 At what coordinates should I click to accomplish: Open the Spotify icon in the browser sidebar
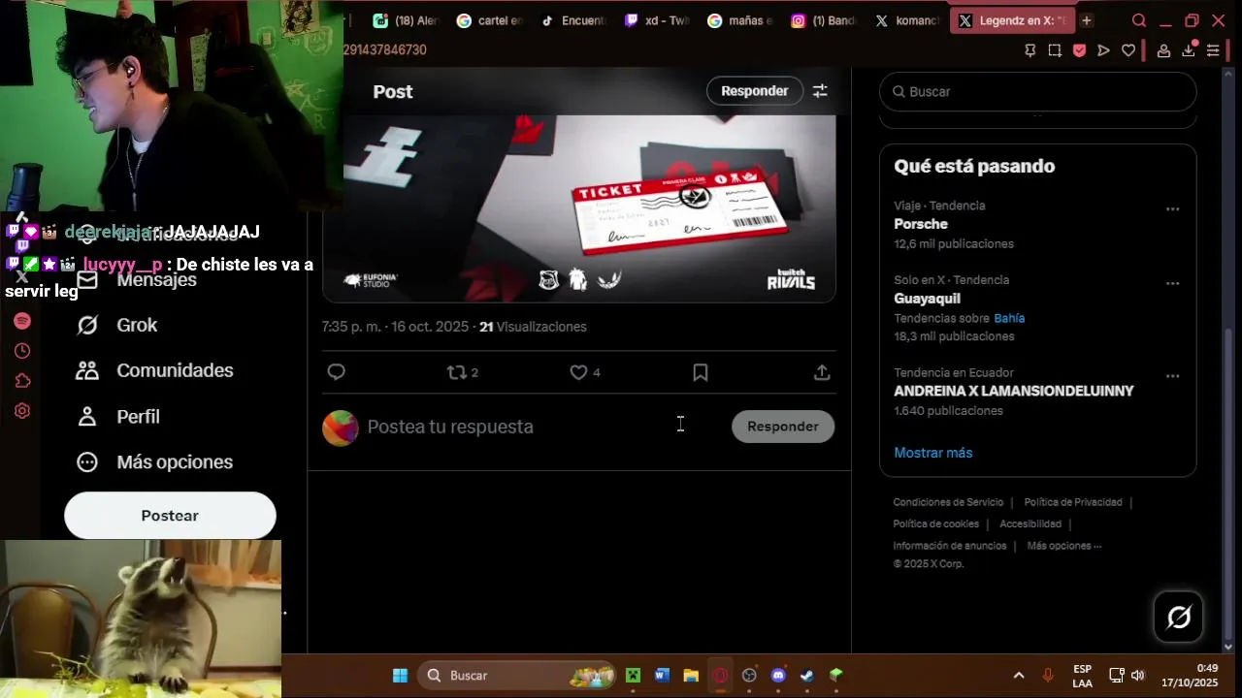click(x=22, y=321)
